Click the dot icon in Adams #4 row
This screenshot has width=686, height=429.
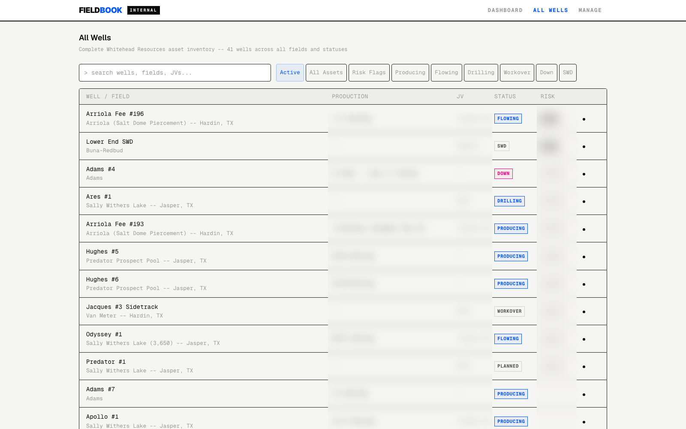point(584,174)
